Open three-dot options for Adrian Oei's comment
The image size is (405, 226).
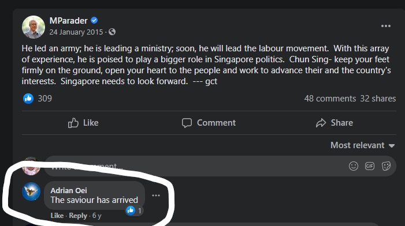tap(156, 195)
